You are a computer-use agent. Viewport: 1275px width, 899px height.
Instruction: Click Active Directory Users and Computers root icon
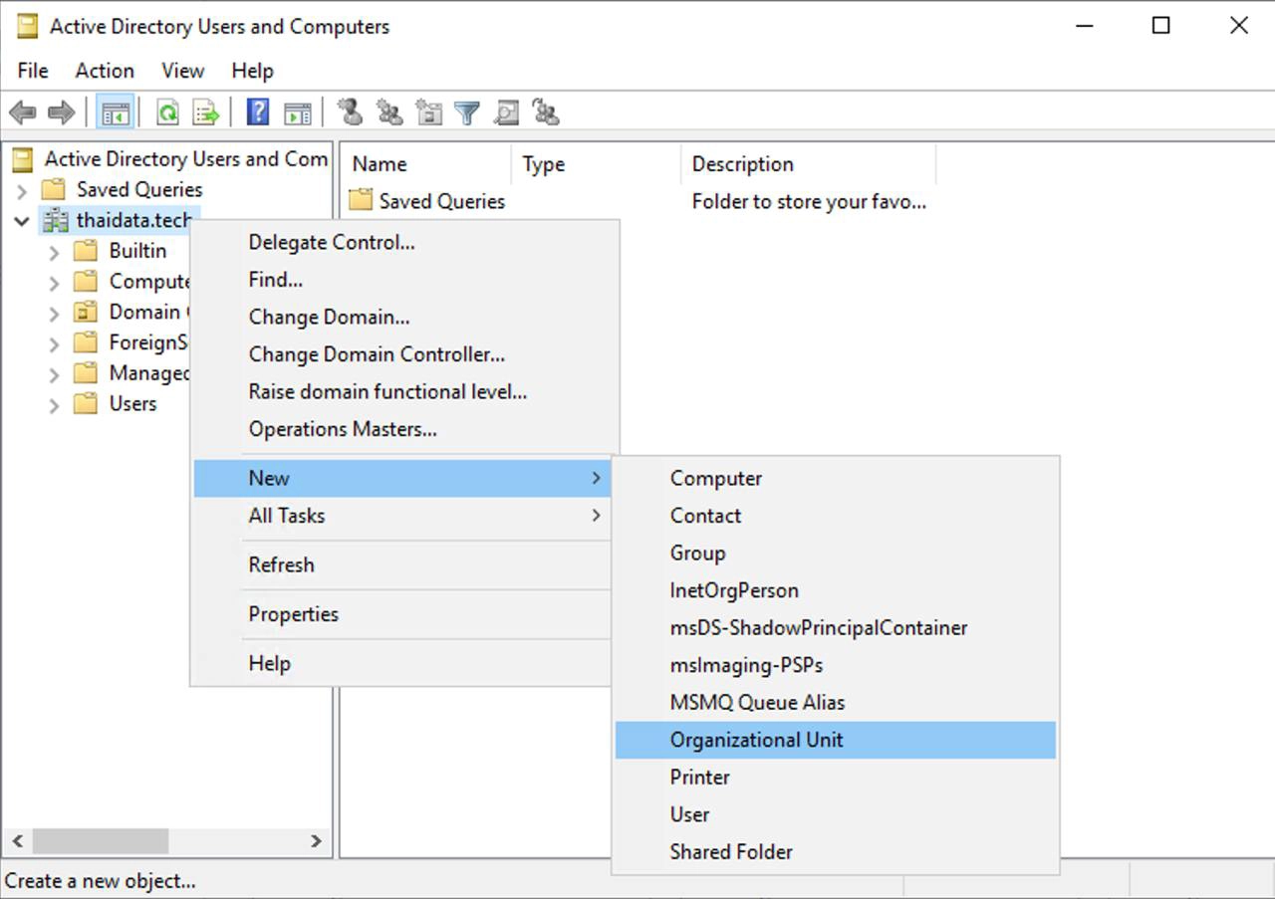(23, 159)
